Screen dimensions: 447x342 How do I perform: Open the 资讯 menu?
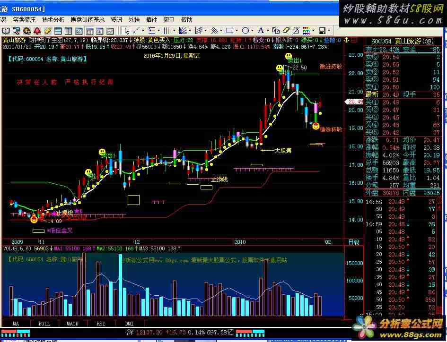point(116,20)
